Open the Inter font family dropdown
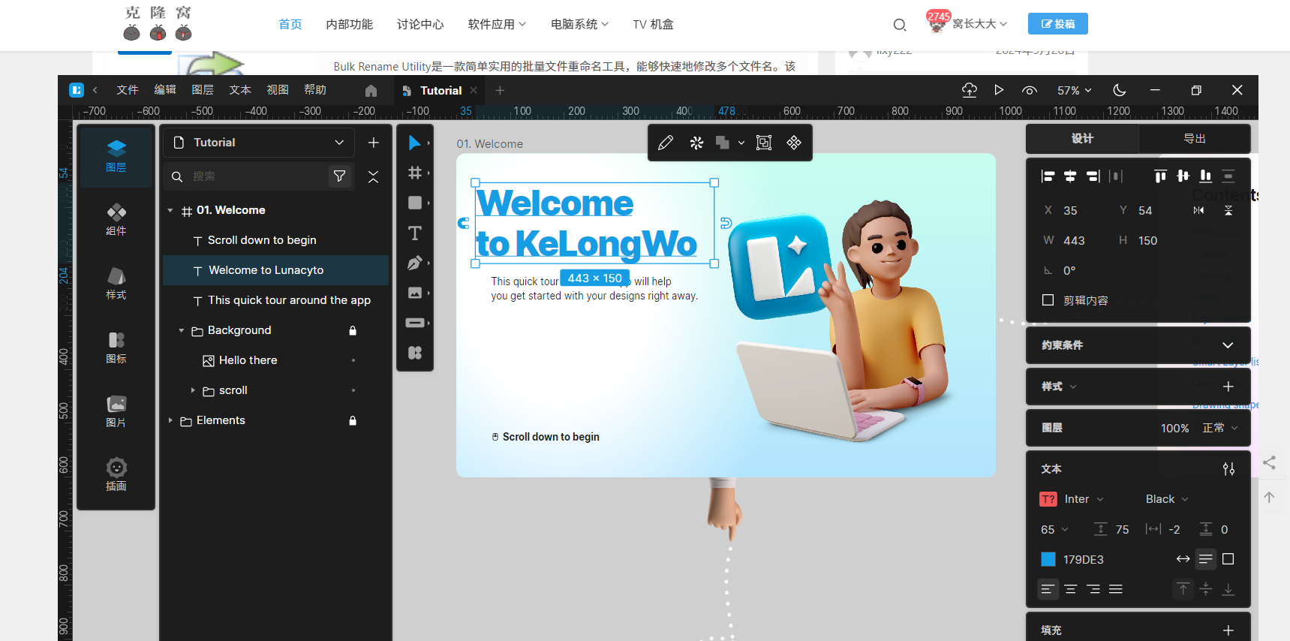Screen dimensions: 1290x641 [1084, 499]
